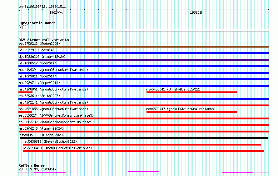278x176 pixels.
Task: Click the blue nsv593071 variant bar
Action: pos(144,86)
